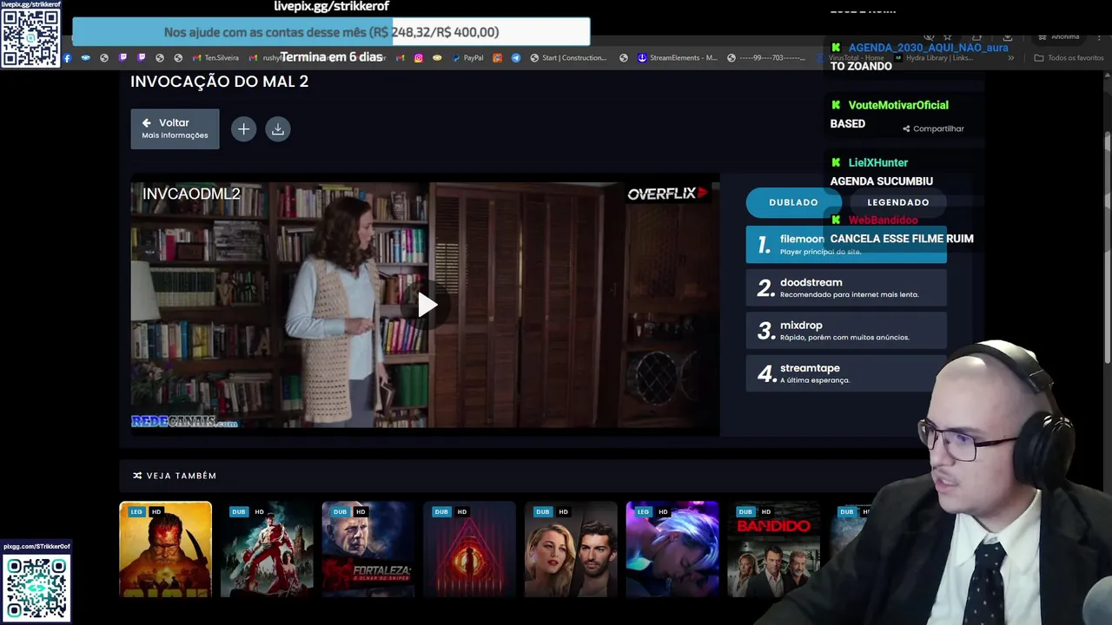
Task: Open the Bandido movie poster
Action: click(773, 549)
